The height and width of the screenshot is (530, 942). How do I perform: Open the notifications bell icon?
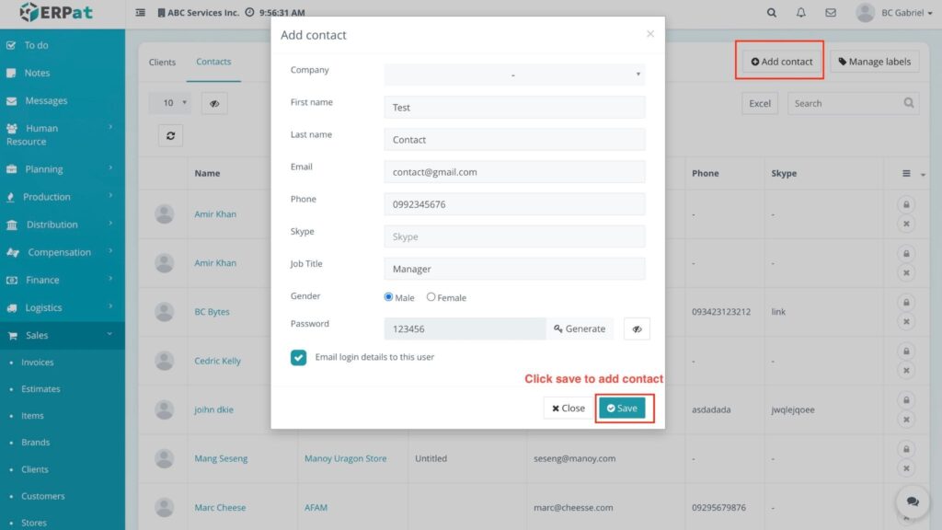coord(801,12)
